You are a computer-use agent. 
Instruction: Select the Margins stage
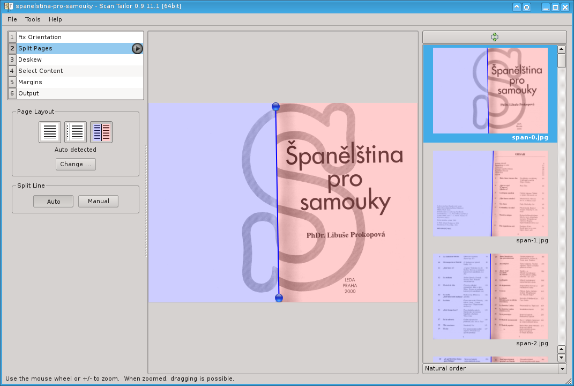pyautogui.click(x=76, y=82)
